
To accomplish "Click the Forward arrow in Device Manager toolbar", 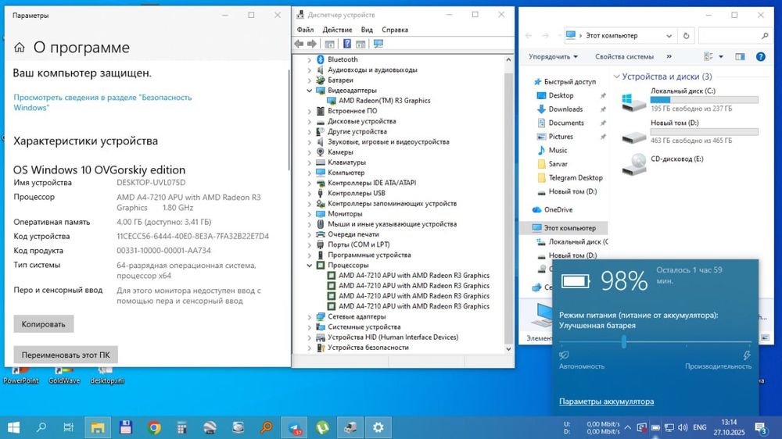I will (312, 44).
